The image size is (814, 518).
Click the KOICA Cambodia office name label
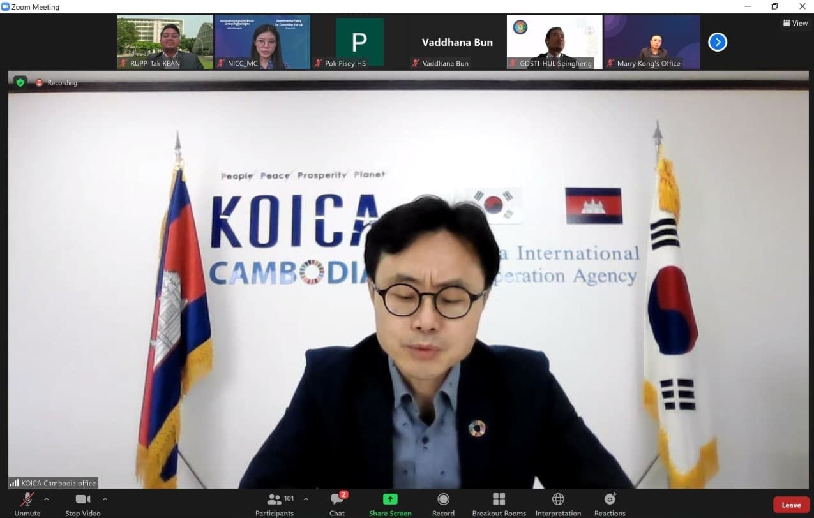(54, 483)
